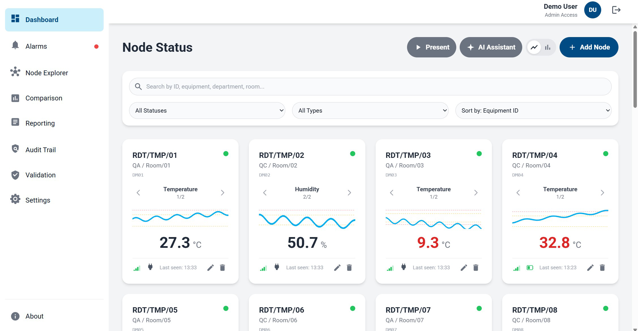Viewport: 638px width, 331px height.
Task: Click the Add Node button
Action: click(589, 47)
